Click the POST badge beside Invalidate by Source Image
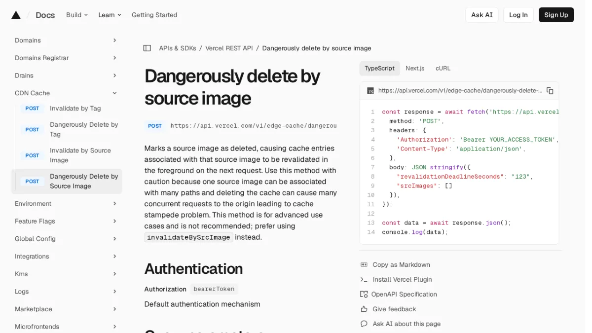This screenshot has height=333, width=592. point(32,155)
